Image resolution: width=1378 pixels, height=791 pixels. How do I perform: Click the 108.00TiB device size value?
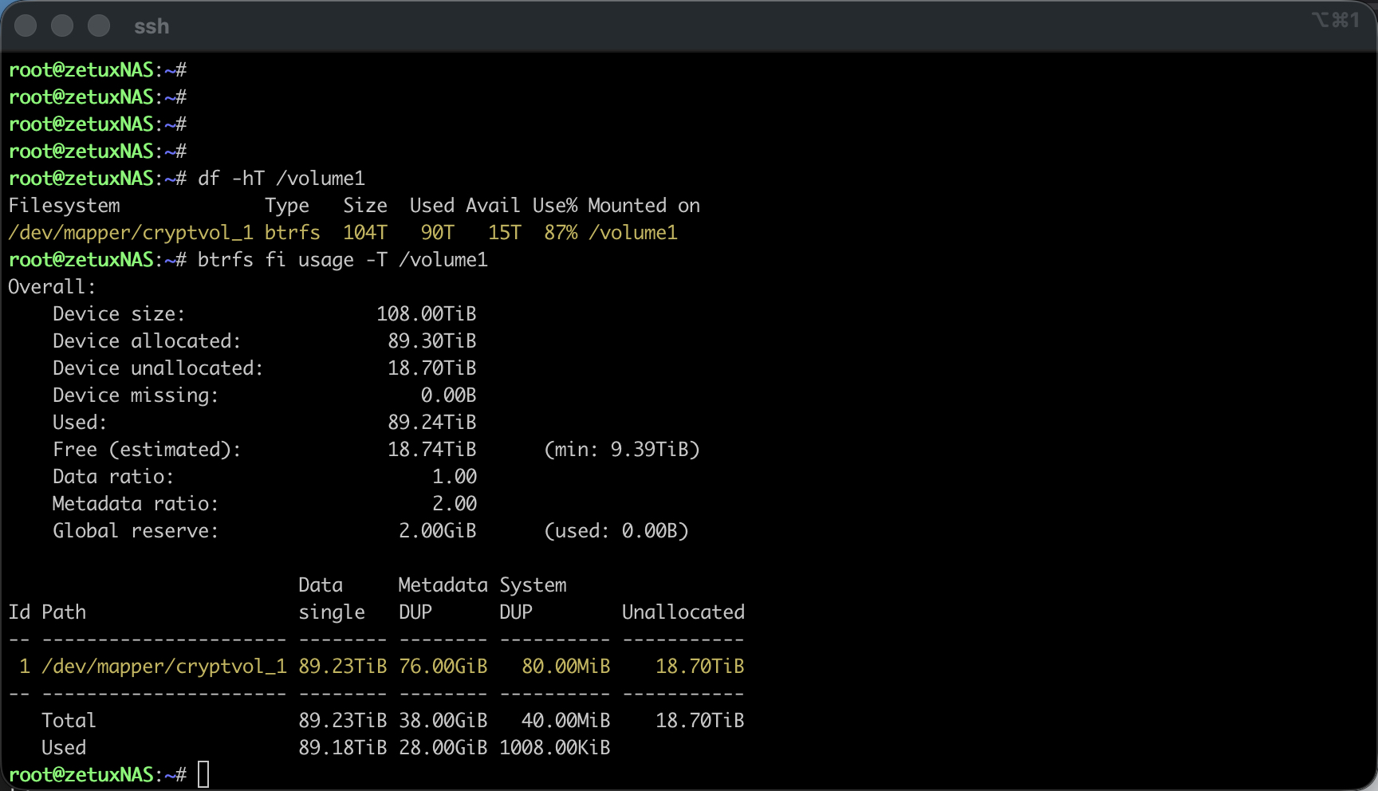tap(426, 314)
